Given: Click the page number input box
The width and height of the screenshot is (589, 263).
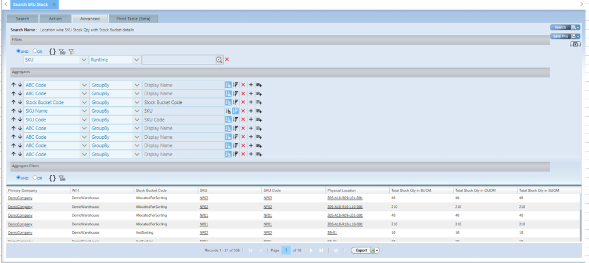Looking at the screenshot, I should 286,251.
